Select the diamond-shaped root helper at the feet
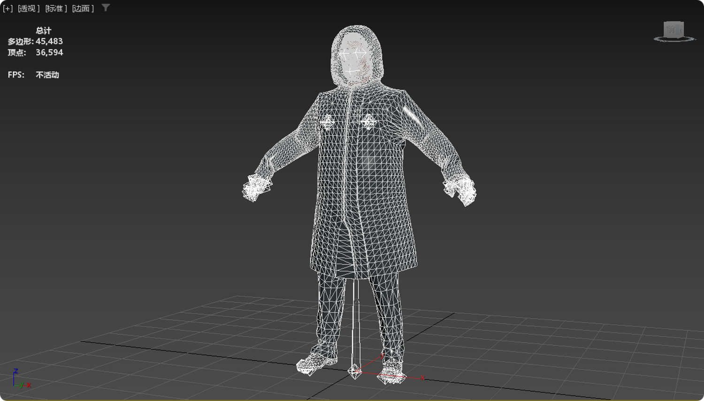704x401 pixels. 355,371
